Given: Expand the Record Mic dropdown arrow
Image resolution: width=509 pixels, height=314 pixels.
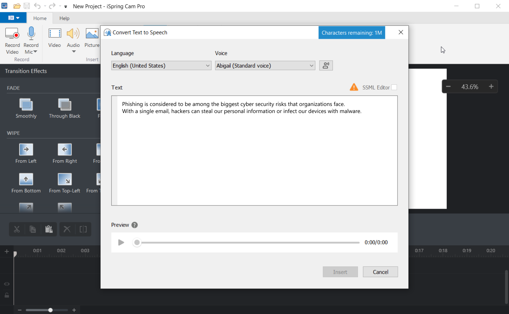Looking at the screenshot, I should click(x=35, y=52).
